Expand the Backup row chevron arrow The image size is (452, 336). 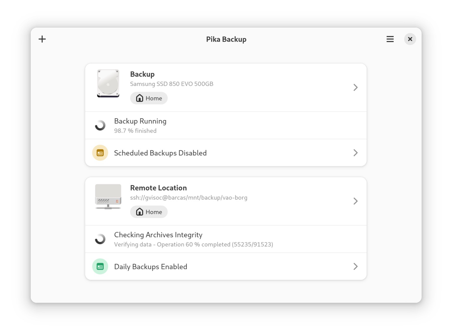coord(355,87)
